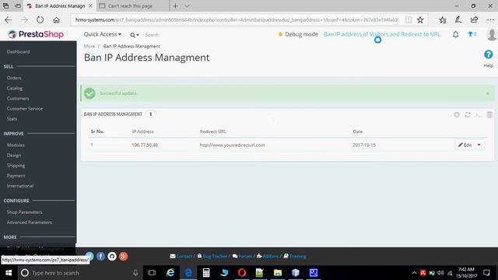The height and width of the screenshot is (280, 498).
Task: Open Dashboard in the sidebar
Action: pyautogui.click(x=19, y=52)
